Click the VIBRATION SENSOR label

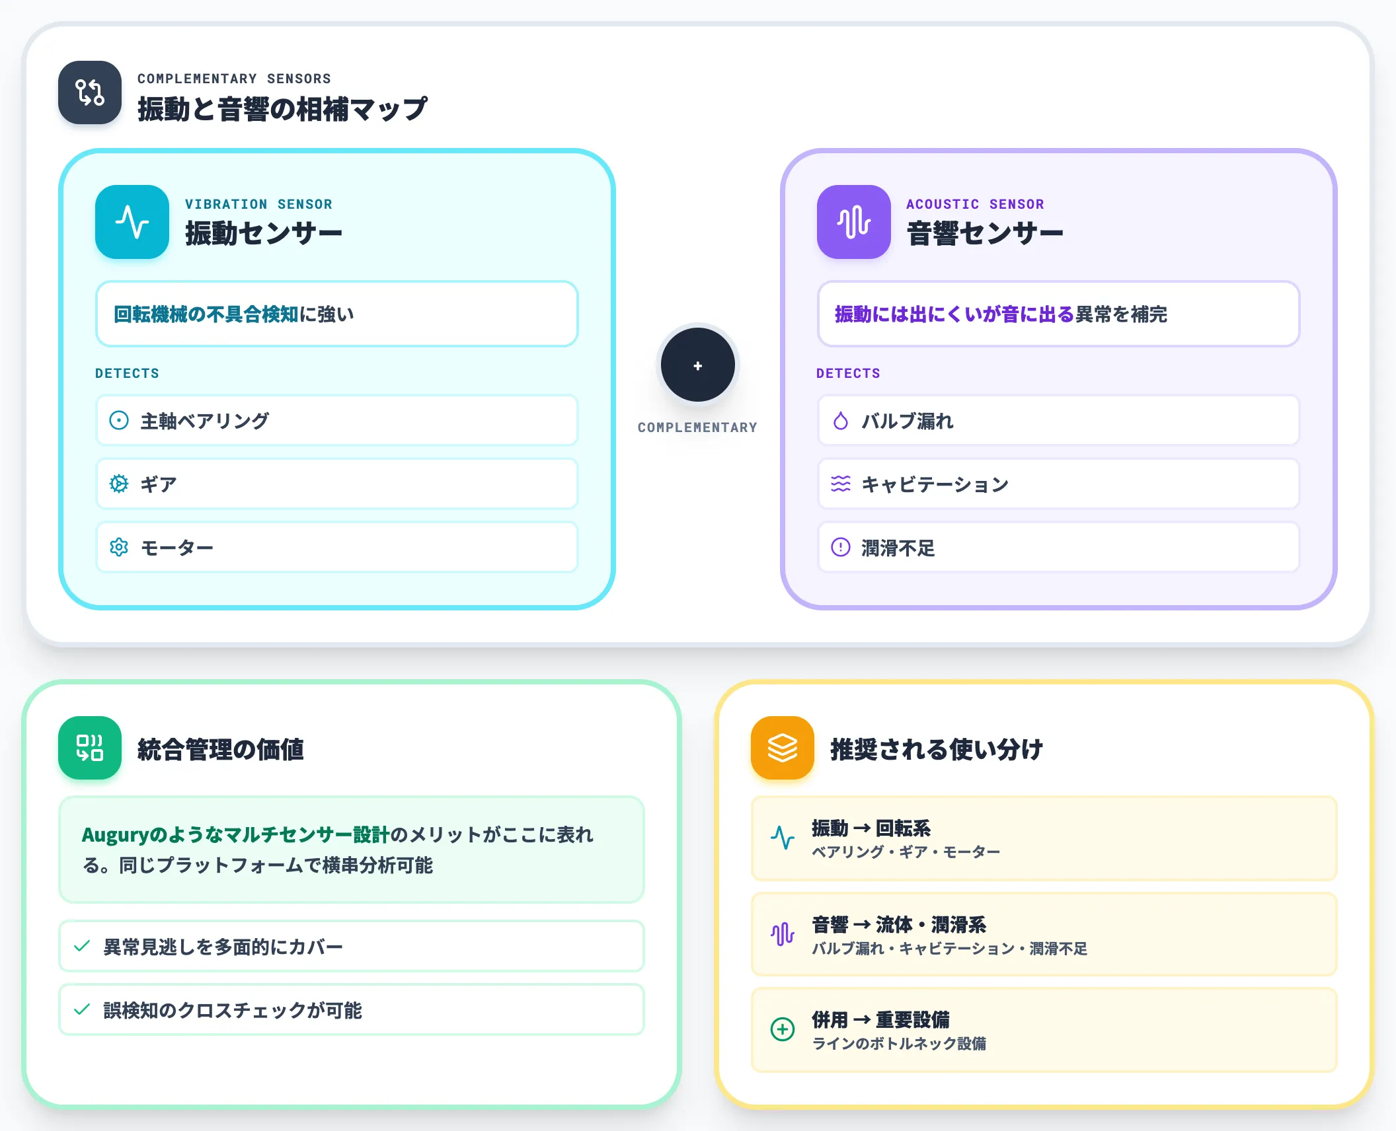(258, 204)
